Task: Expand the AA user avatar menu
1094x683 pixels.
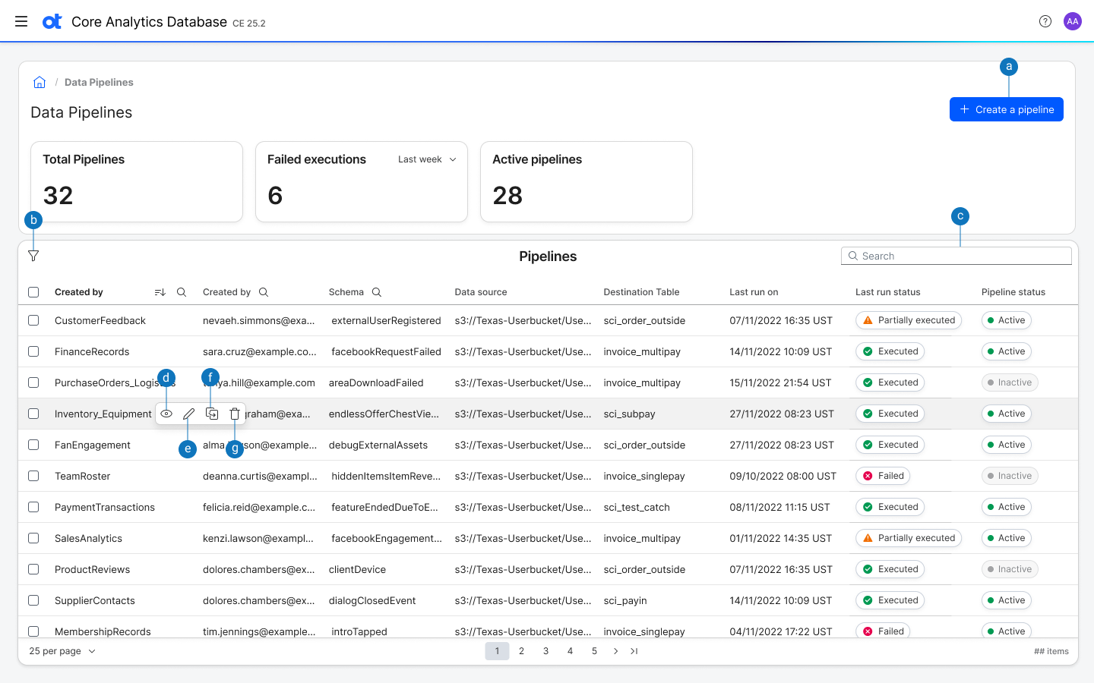Action: (x=1072, y=21)
